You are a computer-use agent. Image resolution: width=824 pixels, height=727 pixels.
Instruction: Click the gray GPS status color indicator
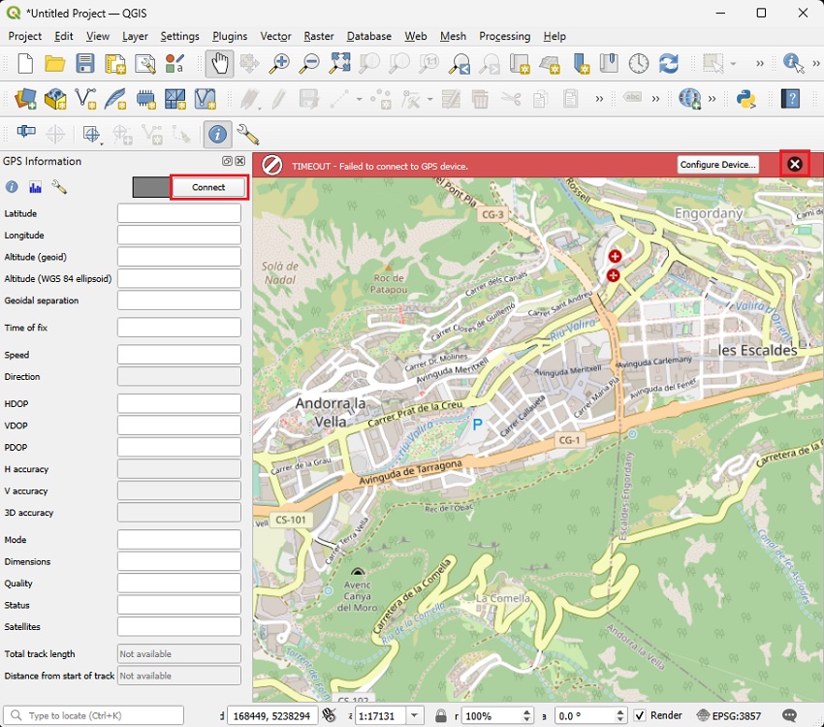pyautogui.click(x=150, y=187)
